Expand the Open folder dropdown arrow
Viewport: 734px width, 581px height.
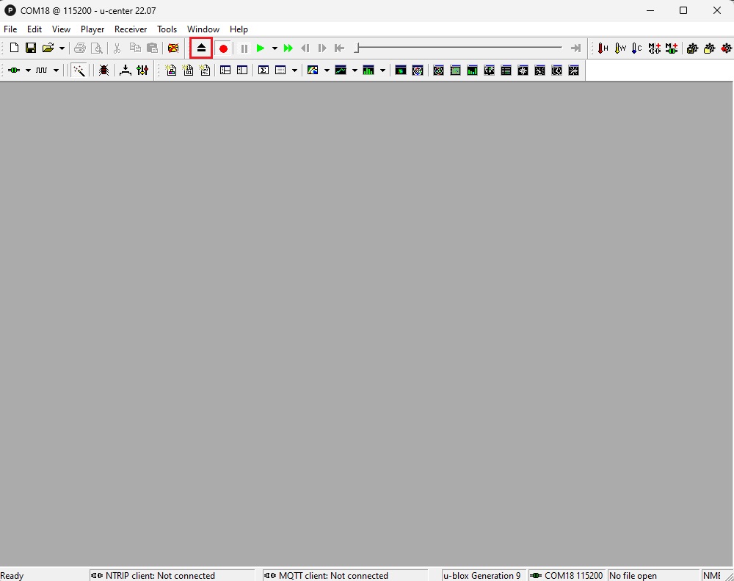tap(62, 48)
